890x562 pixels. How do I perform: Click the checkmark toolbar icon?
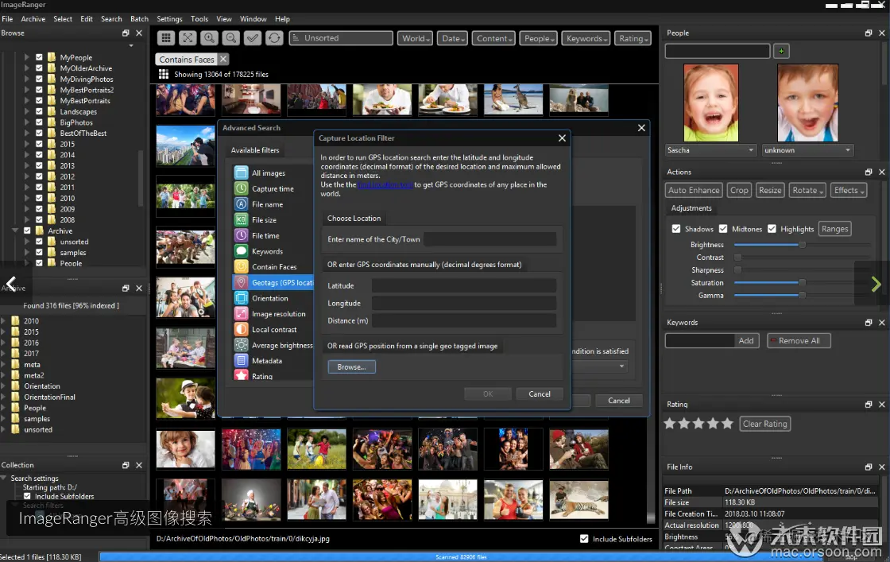253,38
